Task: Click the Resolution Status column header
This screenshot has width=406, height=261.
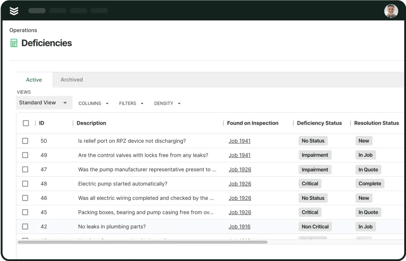Action: [x=377, y=123]
